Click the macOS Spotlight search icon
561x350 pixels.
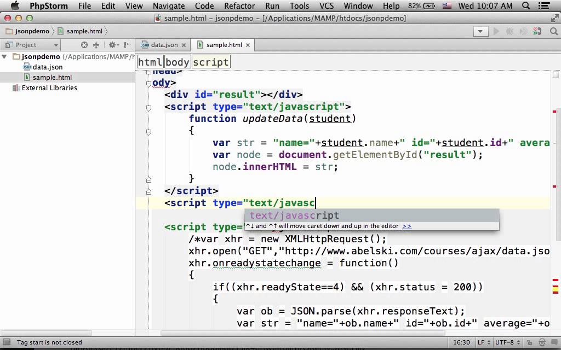coord(526,5)
